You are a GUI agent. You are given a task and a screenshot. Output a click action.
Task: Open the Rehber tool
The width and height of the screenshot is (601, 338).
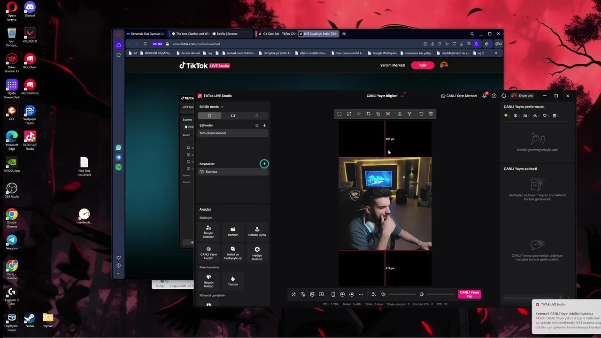click(x=233, y=231)
